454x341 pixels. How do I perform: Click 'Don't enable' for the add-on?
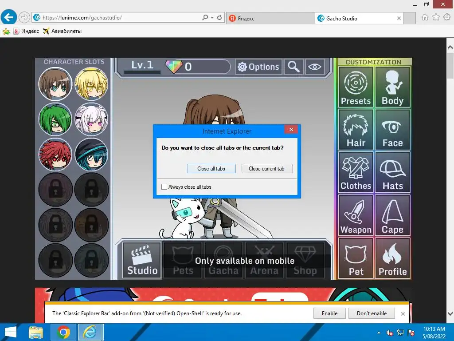click(372, 313)
